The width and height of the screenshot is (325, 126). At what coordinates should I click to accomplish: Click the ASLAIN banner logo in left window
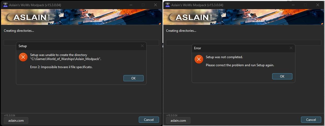[29, 17]
